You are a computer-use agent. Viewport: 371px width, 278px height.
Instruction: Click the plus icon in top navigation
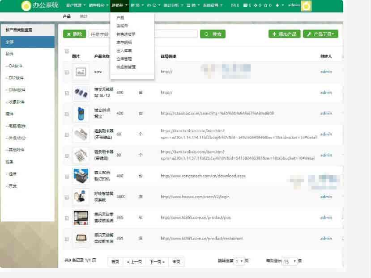coord(277,5)
